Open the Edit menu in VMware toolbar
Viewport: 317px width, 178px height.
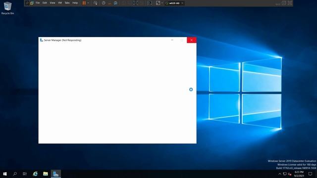[45, 3]
